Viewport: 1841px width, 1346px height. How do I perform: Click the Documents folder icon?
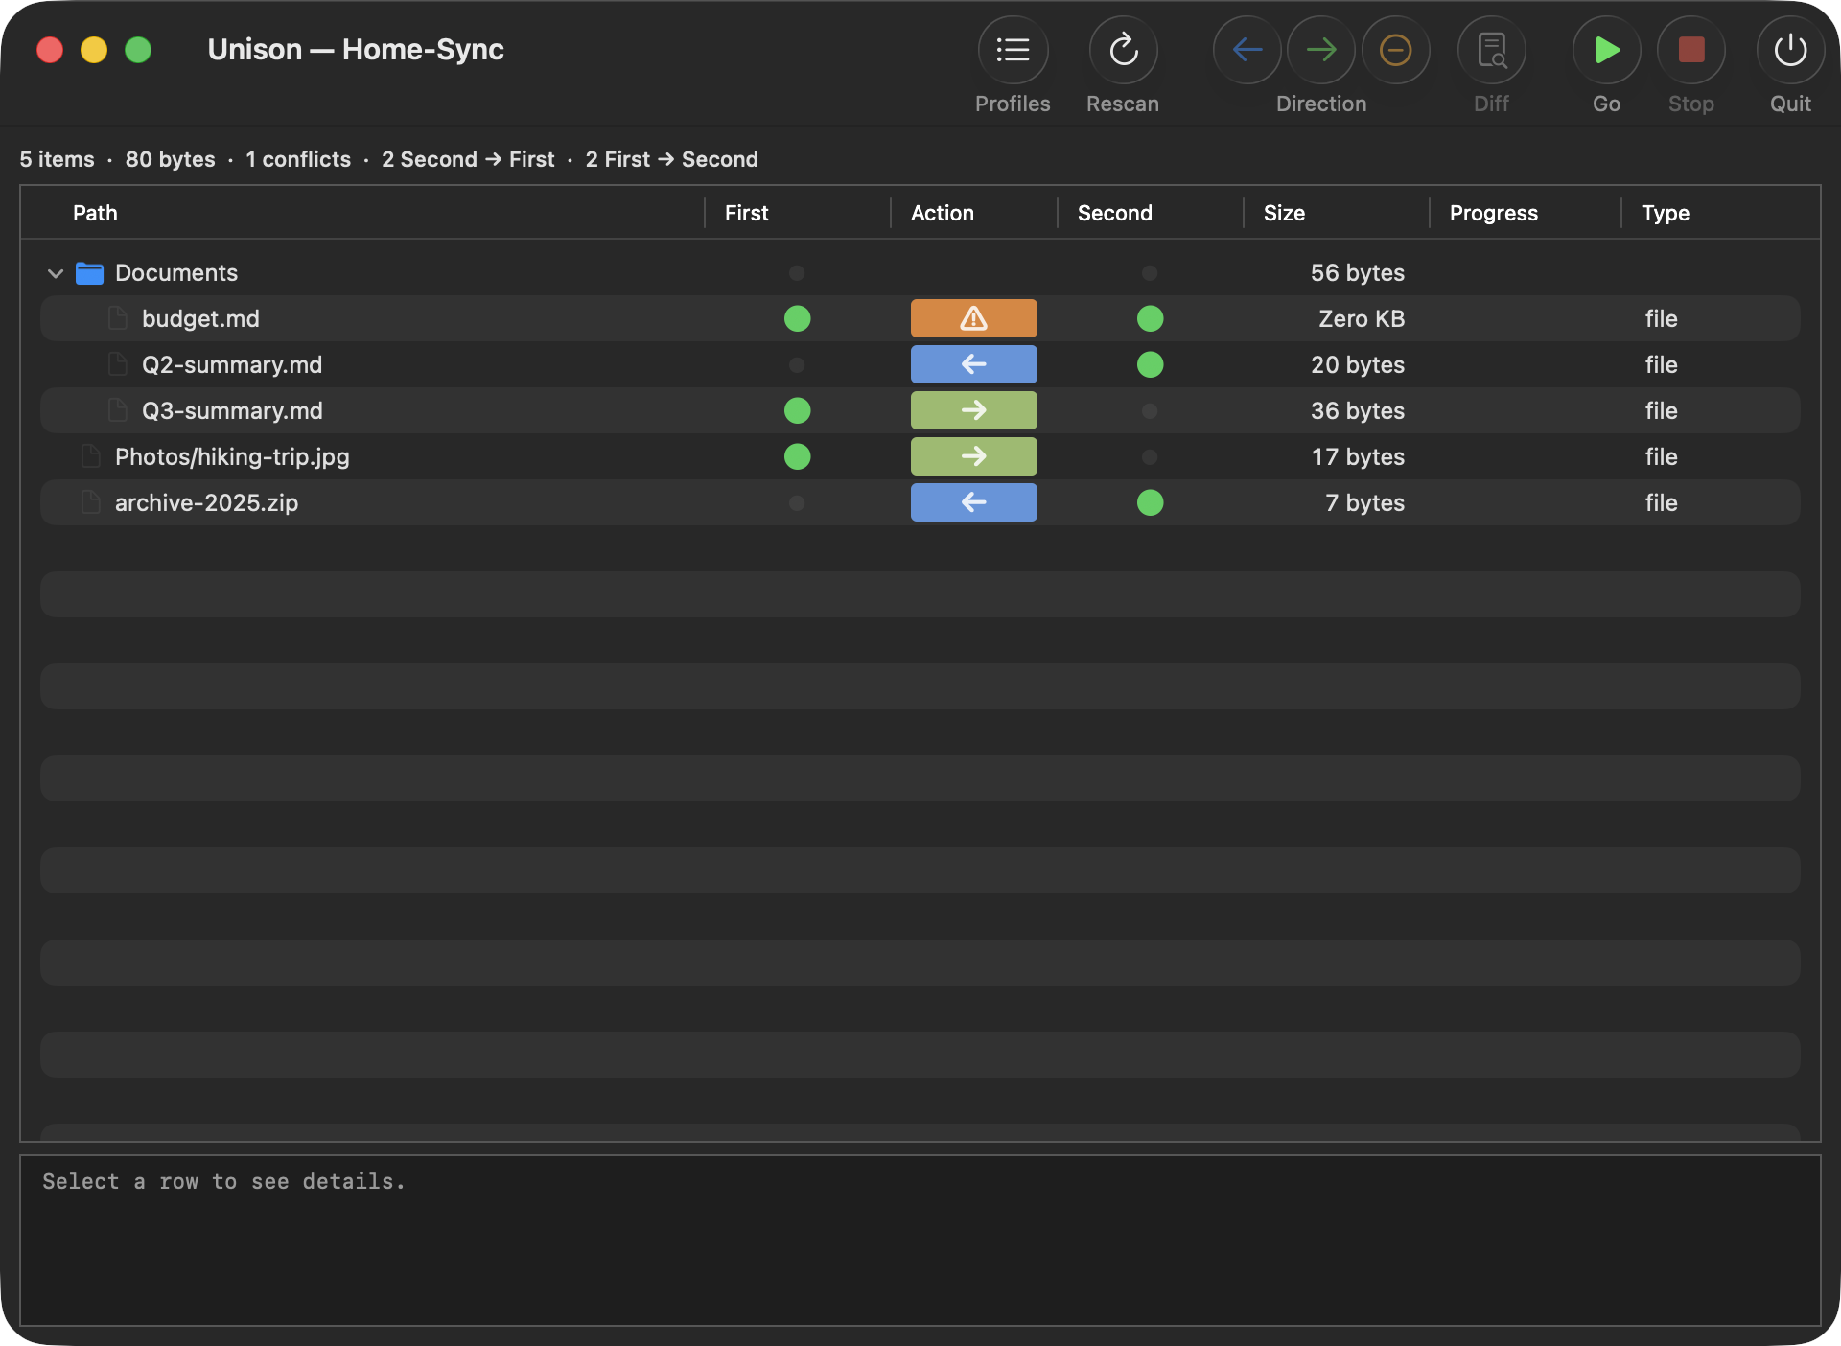pyautogui.click(x=90, y=273)
